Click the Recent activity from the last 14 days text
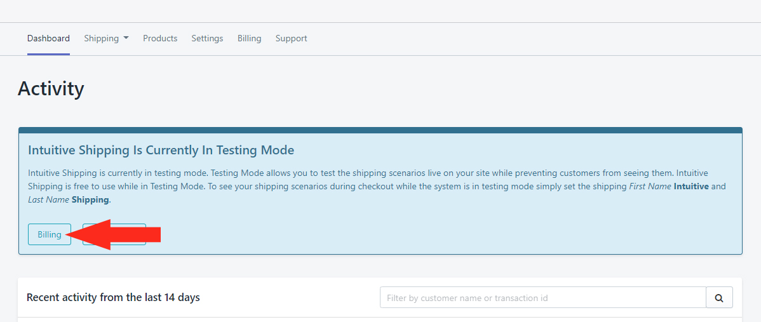This screenshot has height=322, width=761. coord(113,297)
